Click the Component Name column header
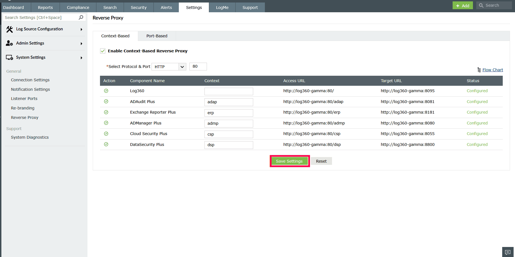 point(147,81)
